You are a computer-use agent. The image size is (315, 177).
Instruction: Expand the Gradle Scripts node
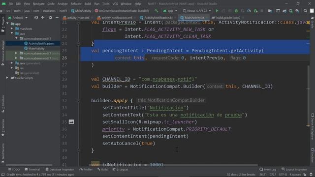coord(7,78)
